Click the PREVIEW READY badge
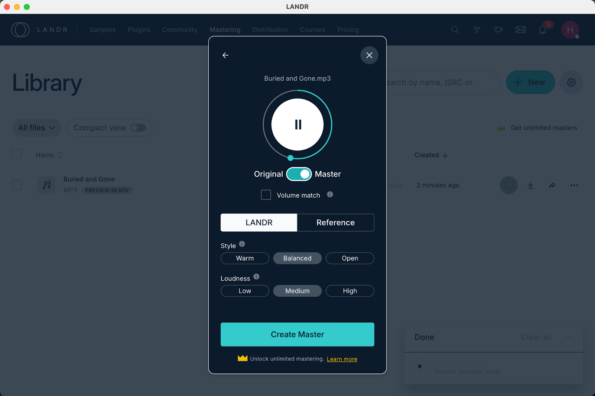 107,190
